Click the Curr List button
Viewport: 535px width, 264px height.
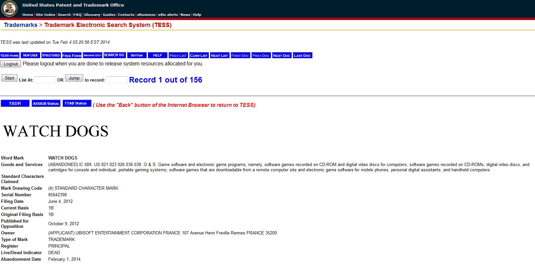[x=199, y=55]
